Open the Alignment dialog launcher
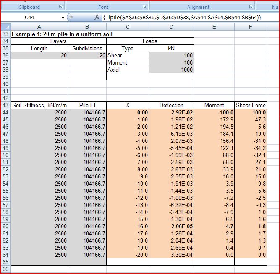This screenshot has height=274, width=280. click(x=251, y=7)
